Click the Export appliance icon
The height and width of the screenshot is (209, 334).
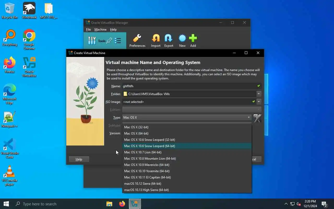point(169,41)
